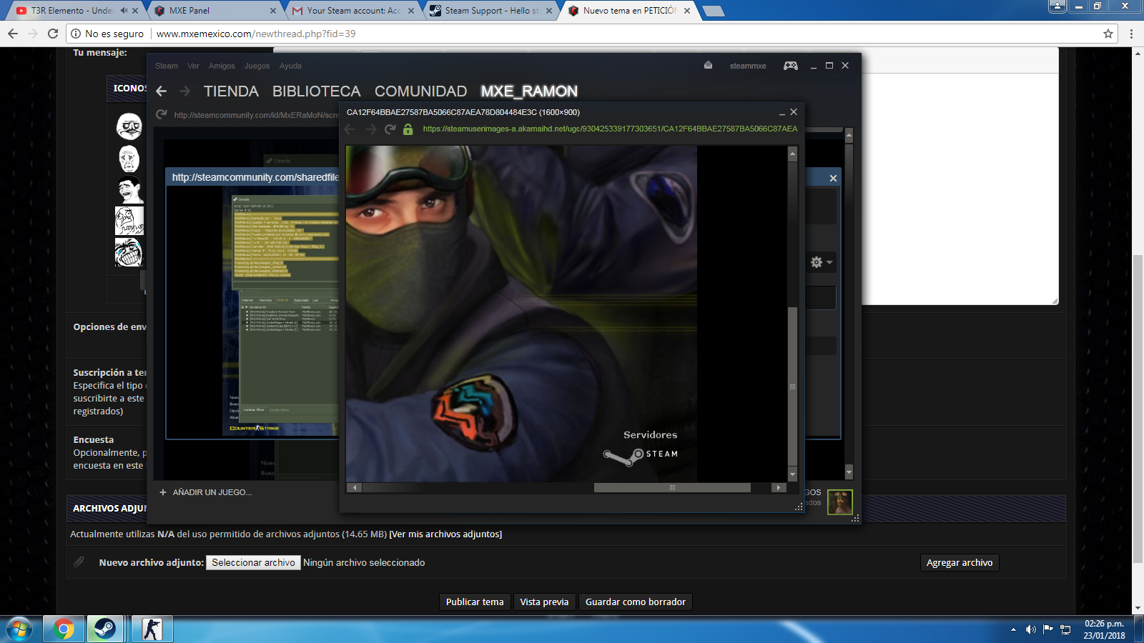Go back in Chrome browser
The image size is (1144, 643).
13,34
